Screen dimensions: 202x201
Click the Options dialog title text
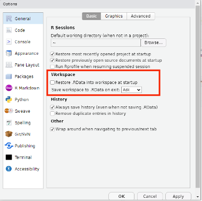point(10,4)
